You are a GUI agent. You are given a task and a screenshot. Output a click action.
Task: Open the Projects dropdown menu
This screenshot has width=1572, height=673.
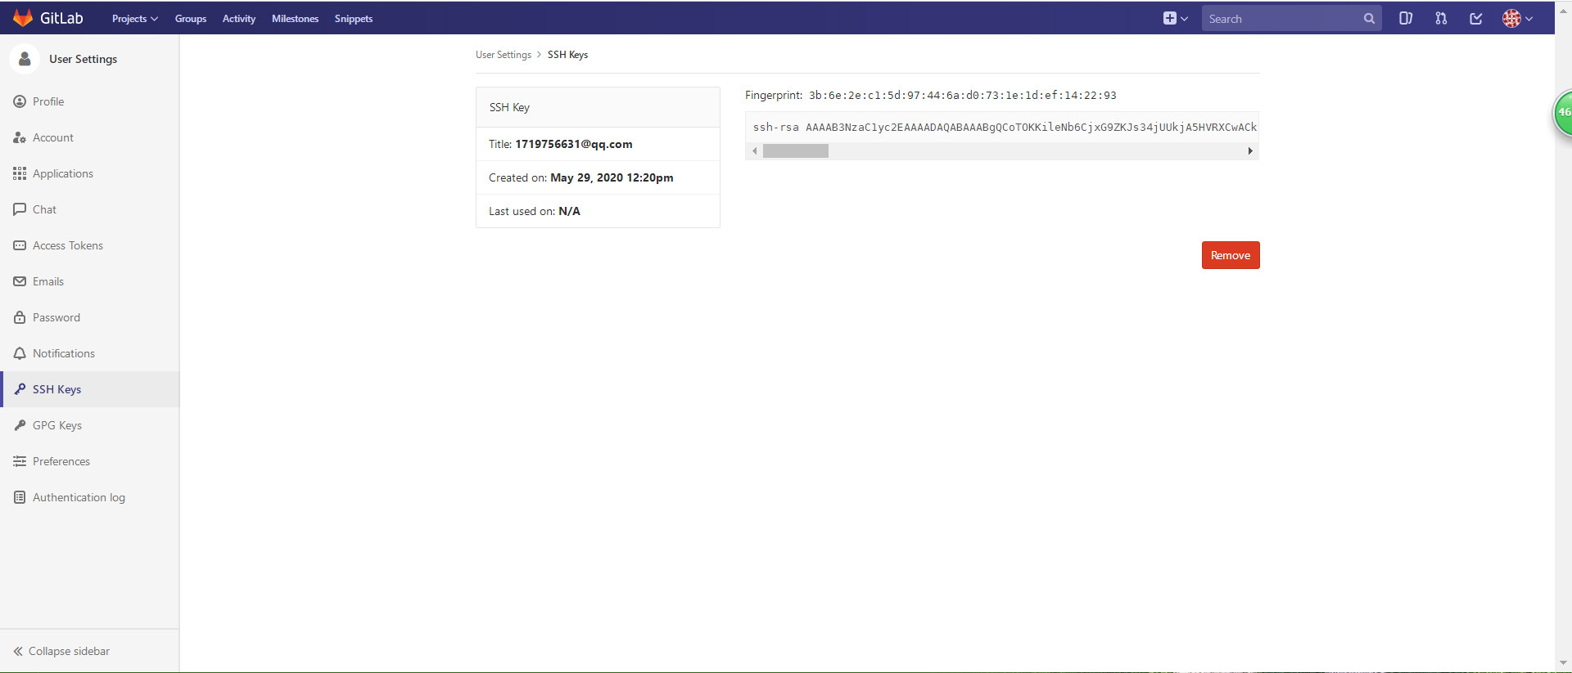[x=135, y=19]
